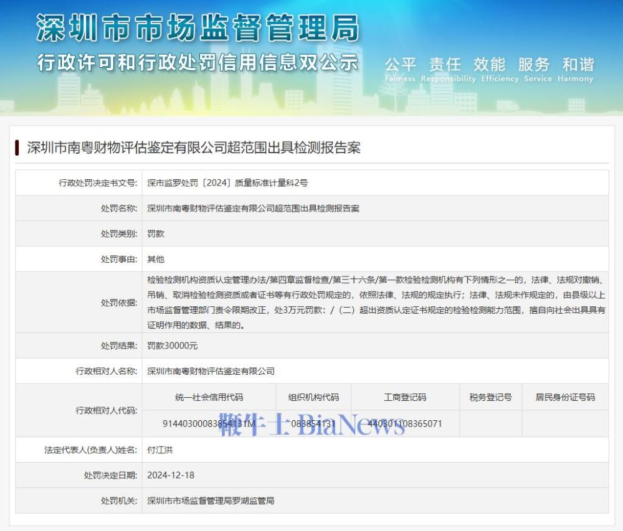
Task: Click the authority 深圳市市场监督管理局罗湖监管局
Action: (x=211, y=501)
